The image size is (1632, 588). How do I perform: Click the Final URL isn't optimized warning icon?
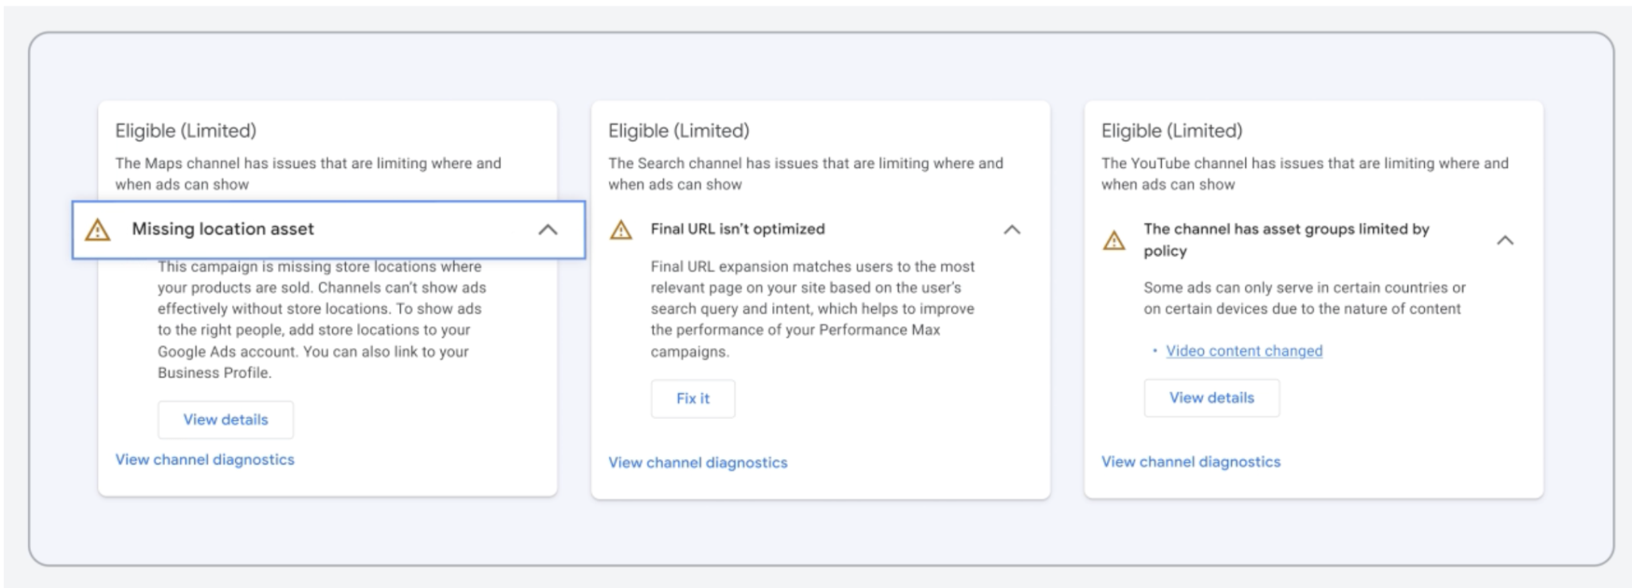tap(621, 230)
